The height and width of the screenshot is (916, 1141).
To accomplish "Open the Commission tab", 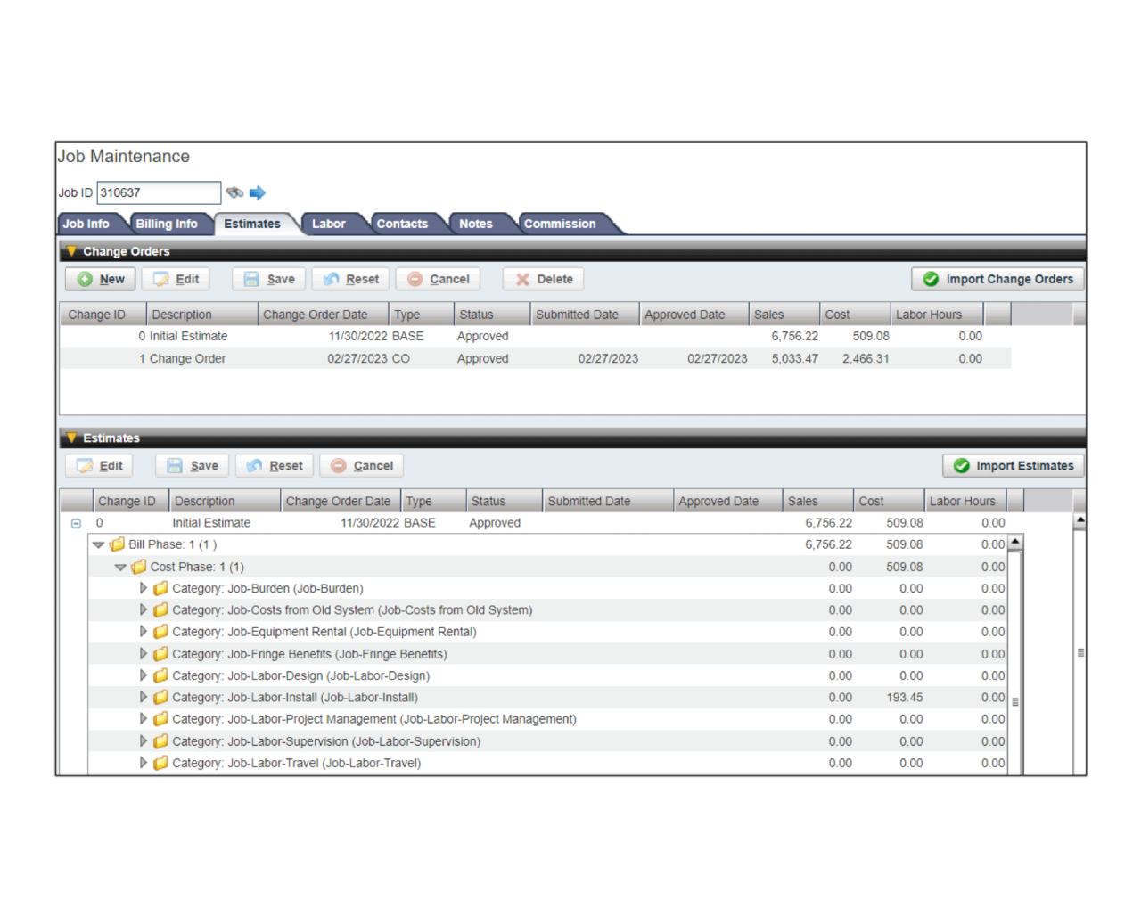I will pos(560,224).
